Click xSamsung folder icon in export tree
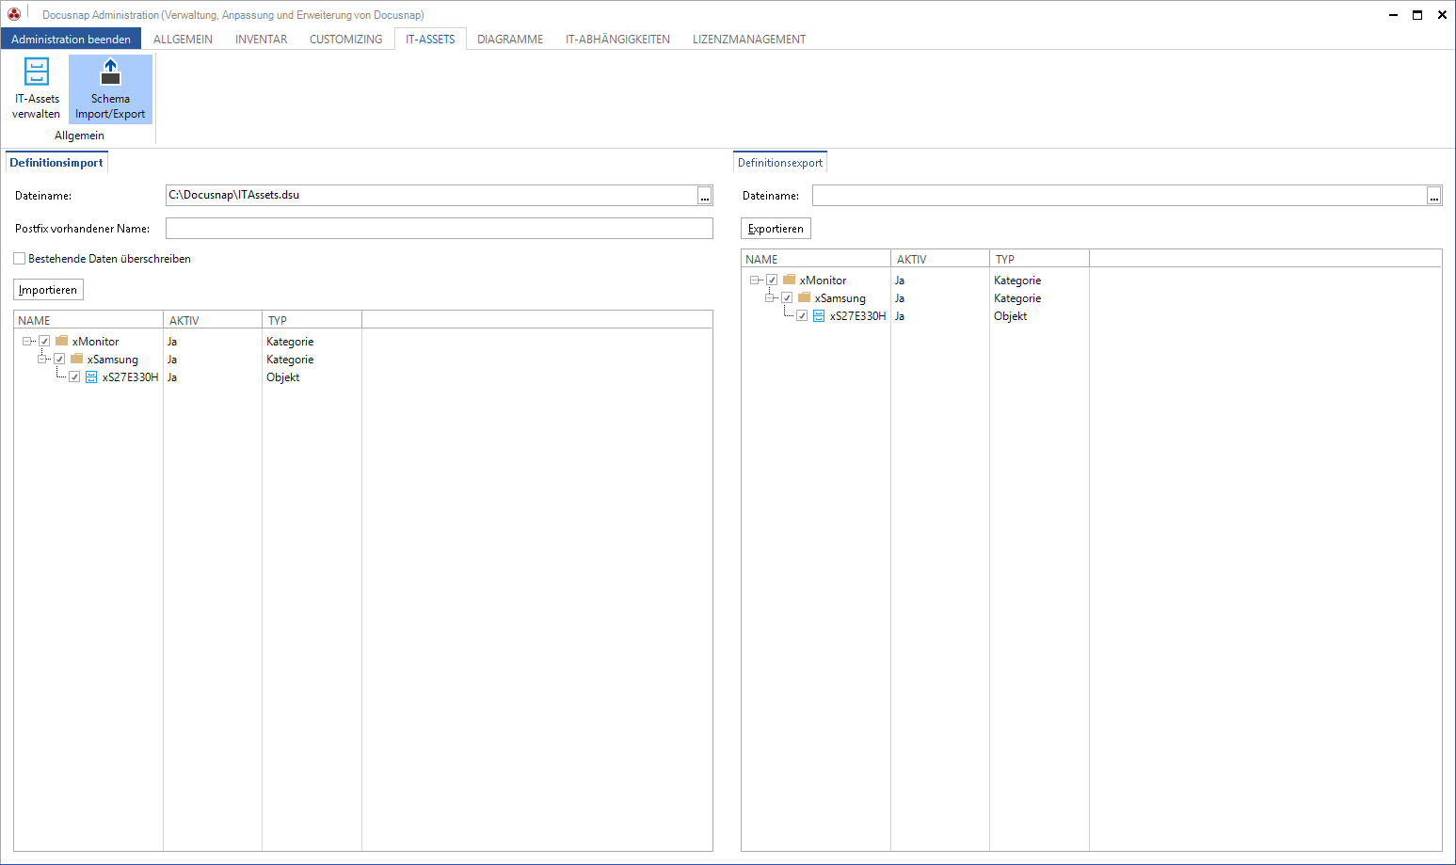 click(x=804, y=297)
